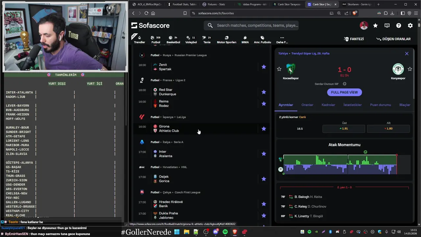Open the Brave Shields icon

point(355,13)
